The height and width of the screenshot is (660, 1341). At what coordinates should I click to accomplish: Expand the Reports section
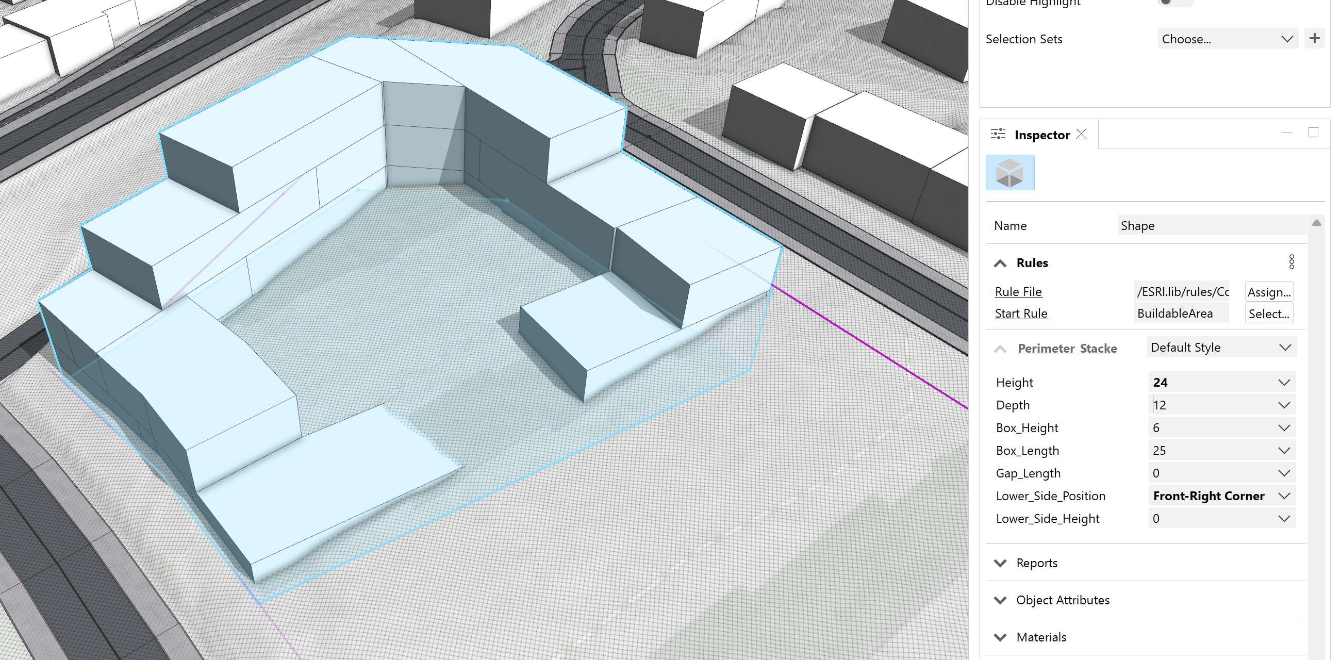[1000, 563]
